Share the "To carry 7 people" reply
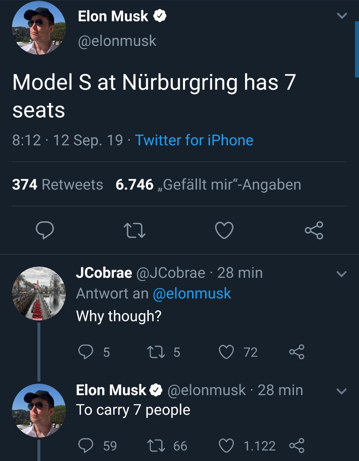The height and width of the screenshot is (461, 359). click(297, 446)
